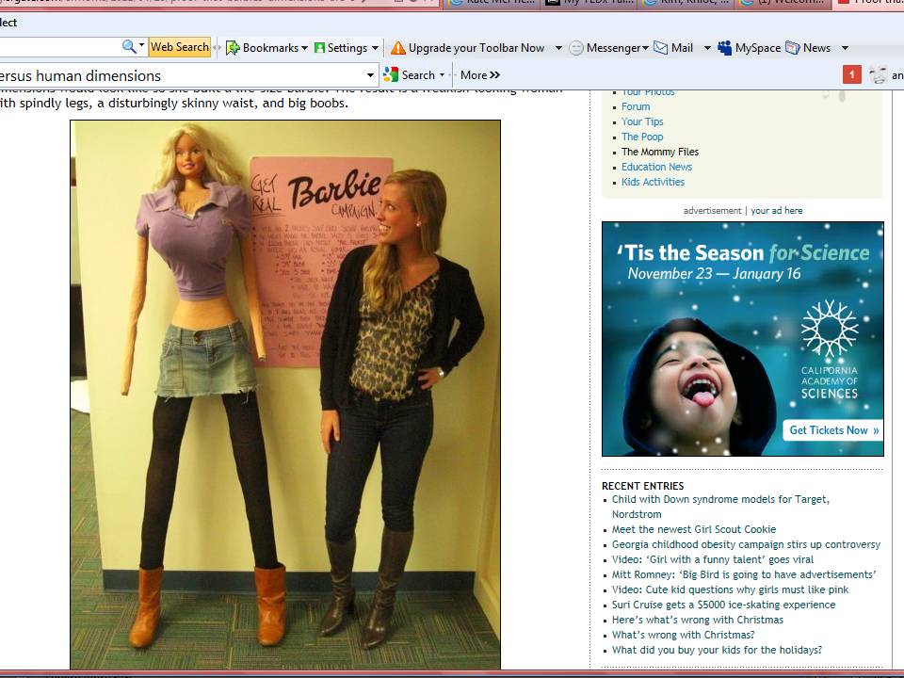Open The Poop link

(642, 137)
